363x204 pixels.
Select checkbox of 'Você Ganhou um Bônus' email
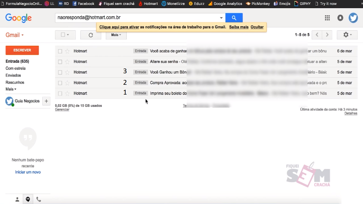coord(60,72)
